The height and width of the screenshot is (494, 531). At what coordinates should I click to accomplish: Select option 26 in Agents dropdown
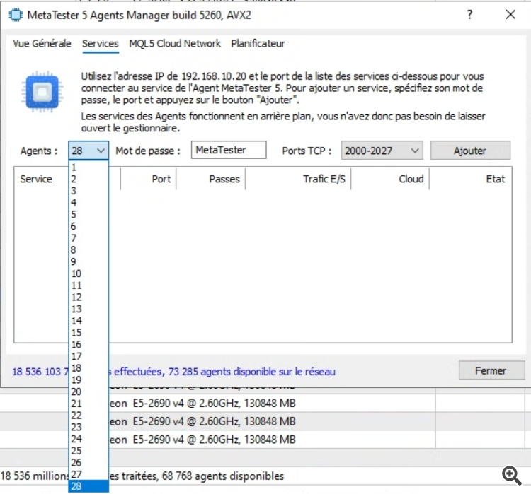(x=88, y=463)
